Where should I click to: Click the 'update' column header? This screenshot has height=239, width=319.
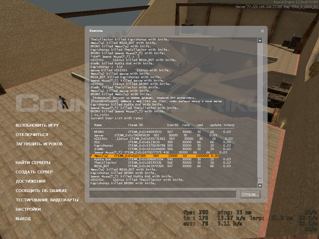pyautogui.click(x=216, y=125)
